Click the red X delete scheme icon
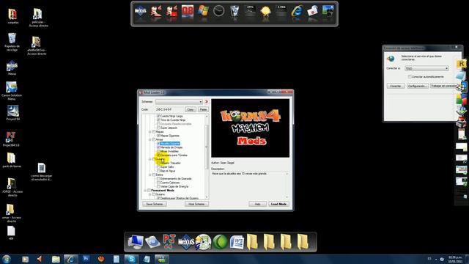This screenshot has width=469, height=264. (x=207, y=102)
